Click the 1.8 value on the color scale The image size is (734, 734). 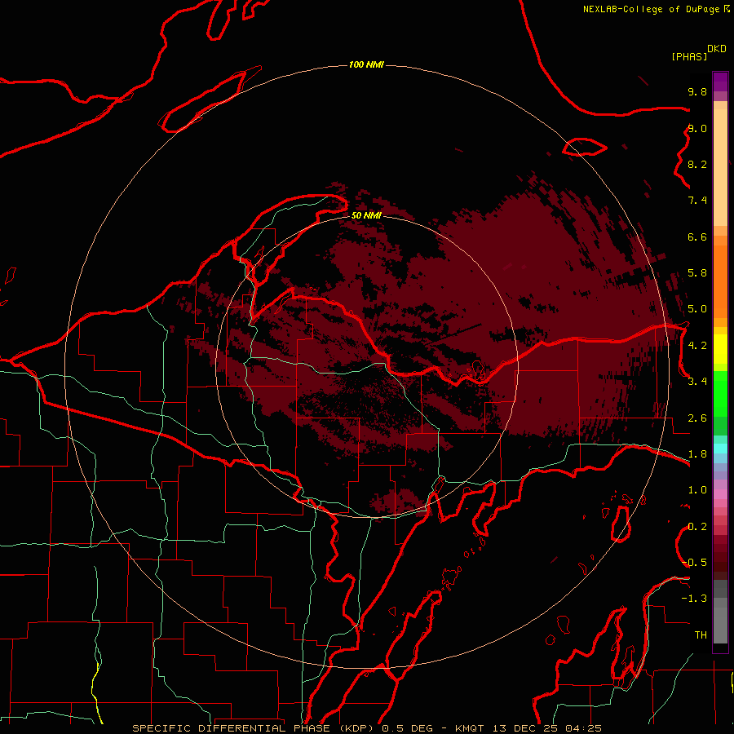click(x=697, y=454)
